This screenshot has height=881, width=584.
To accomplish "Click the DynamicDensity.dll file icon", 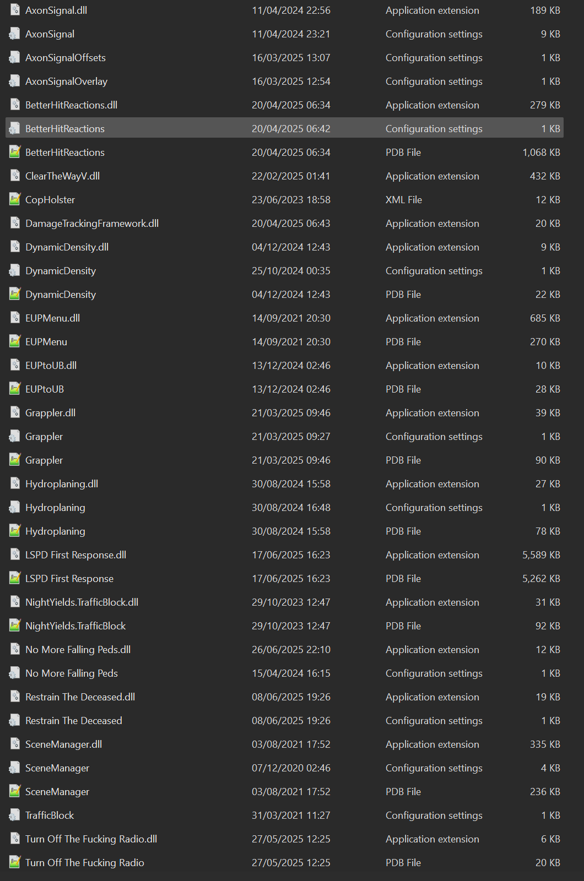I will tap(15, 247).
